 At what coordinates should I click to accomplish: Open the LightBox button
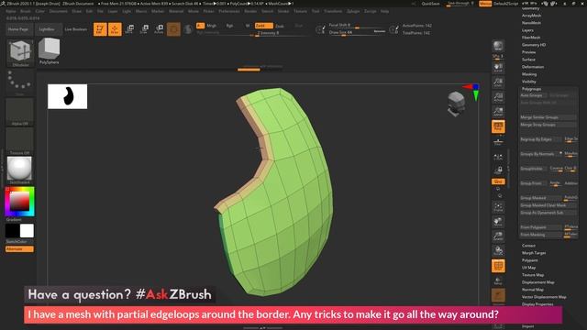(48, 29)
